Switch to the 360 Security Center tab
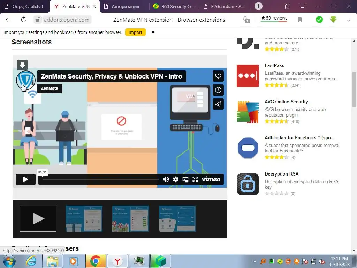The height and width of the screenshot is (268, 357). 174,6
